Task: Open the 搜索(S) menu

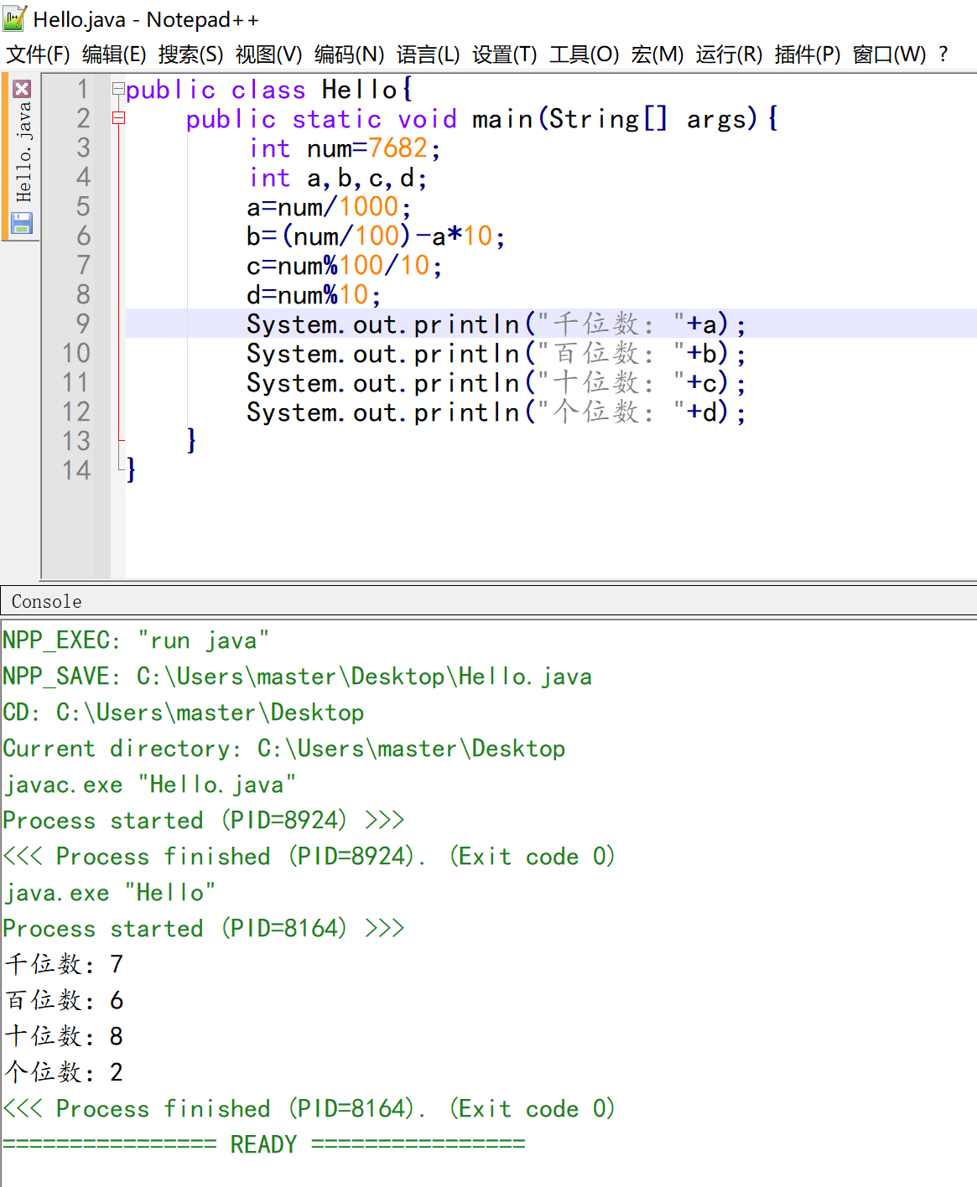Action: [191, 54]
